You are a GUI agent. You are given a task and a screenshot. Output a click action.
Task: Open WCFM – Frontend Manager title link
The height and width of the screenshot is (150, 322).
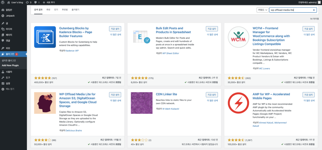coord(271,36)
